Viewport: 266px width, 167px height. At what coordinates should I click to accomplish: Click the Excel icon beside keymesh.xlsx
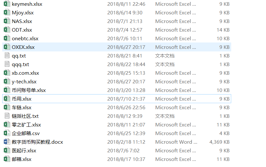pyautogui.click(x=7, y=4)
